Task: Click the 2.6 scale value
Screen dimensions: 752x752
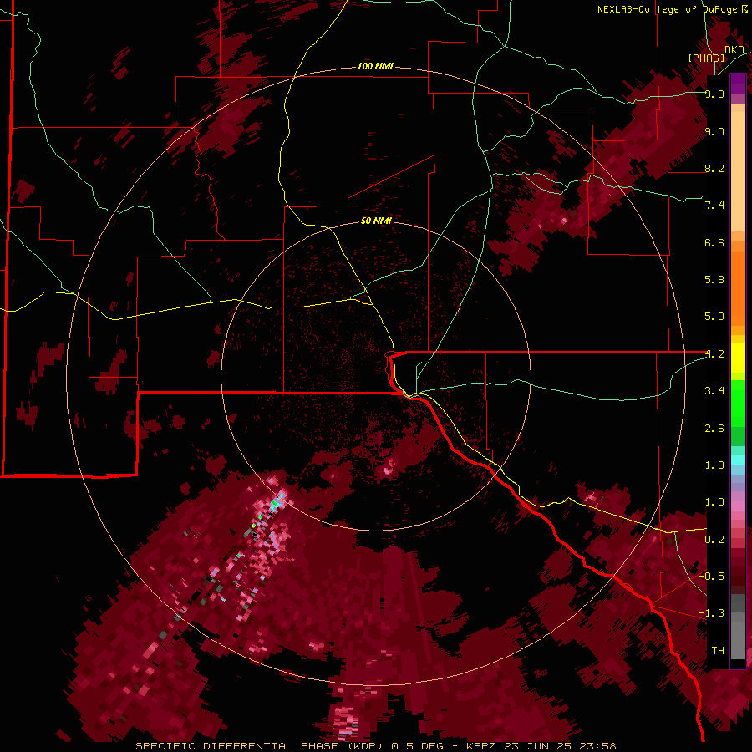Action: pos(714,429)
